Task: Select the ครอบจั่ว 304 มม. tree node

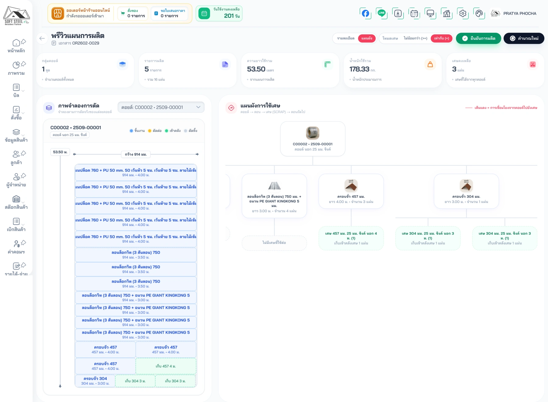Action: click(x=466, y=191)
